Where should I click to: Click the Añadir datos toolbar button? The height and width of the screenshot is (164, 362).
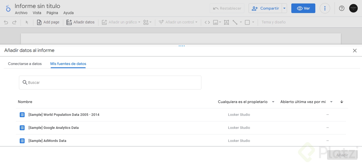coord(80,22)
